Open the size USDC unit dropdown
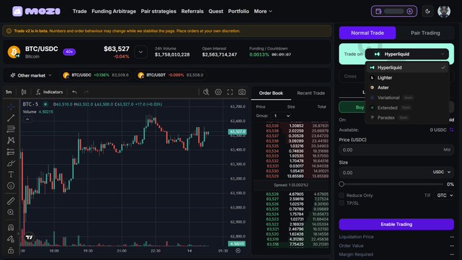 pos(442,172)
